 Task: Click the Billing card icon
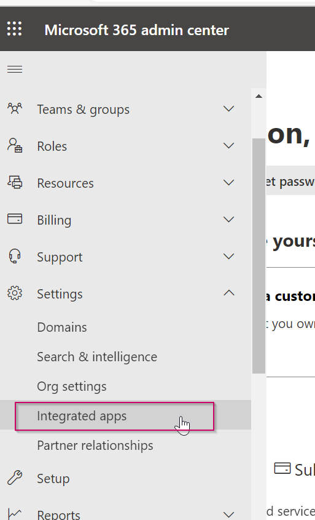[x=15, y=219]
